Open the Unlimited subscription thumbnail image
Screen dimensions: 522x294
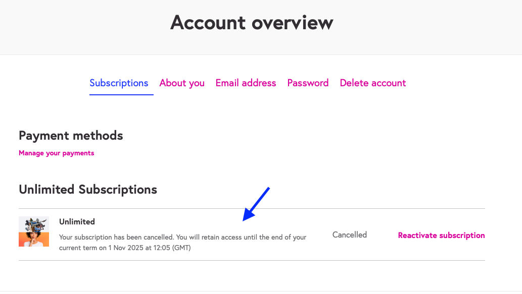click(34, 231)
